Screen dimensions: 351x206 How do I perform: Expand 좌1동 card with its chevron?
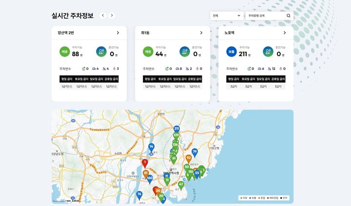pos(201,33)
